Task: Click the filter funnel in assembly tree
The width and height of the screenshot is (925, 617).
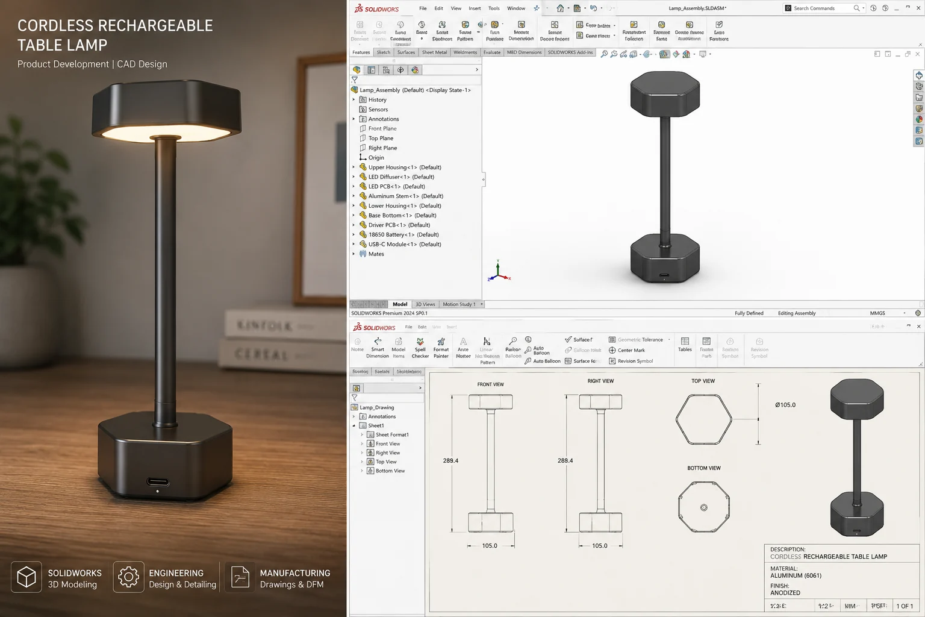Action: pos(355,80)
